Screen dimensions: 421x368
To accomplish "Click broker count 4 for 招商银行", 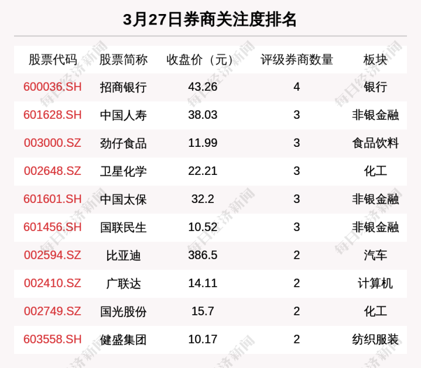I will point(297,87).
